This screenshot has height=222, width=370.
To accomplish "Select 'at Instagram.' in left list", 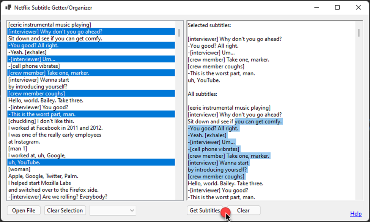I will click(x=91, y=141).
